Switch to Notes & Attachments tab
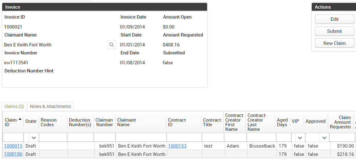 [x=50, y=106]
